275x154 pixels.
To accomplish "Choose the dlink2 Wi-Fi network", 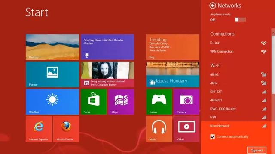I will [x=238, y=74].
